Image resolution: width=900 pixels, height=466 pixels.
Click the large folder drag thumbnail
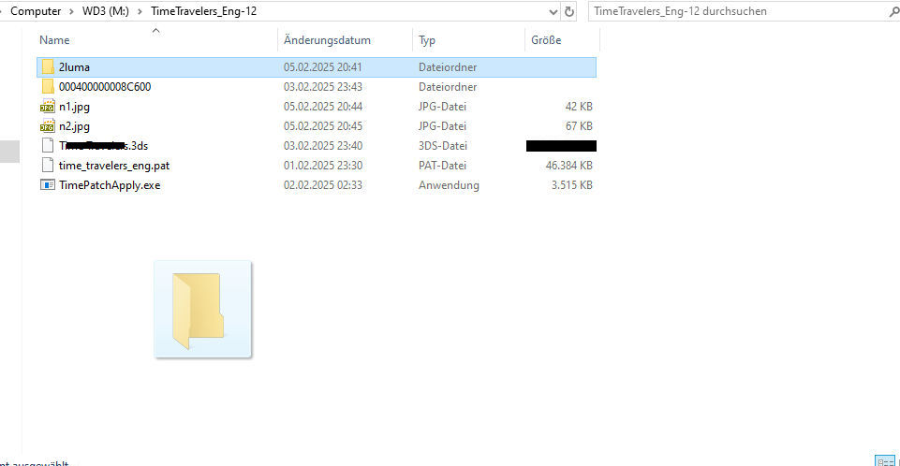[x=202, y=310]
